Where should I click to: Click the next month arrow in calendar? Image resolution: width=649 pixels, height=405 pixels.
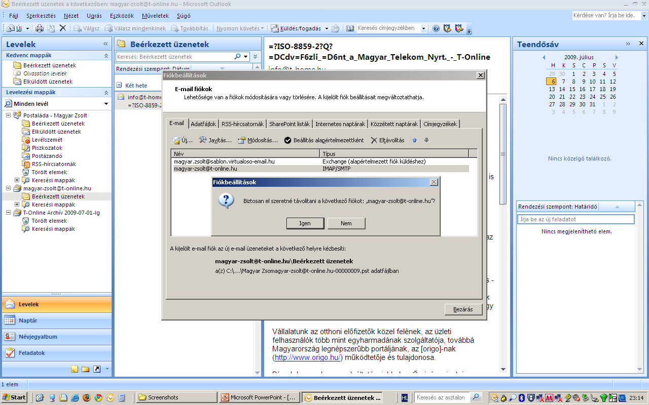click(617, 57)
